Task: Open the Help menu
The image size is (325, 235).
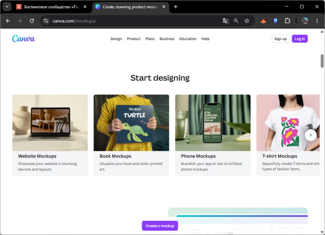Action: coord(205,39)
